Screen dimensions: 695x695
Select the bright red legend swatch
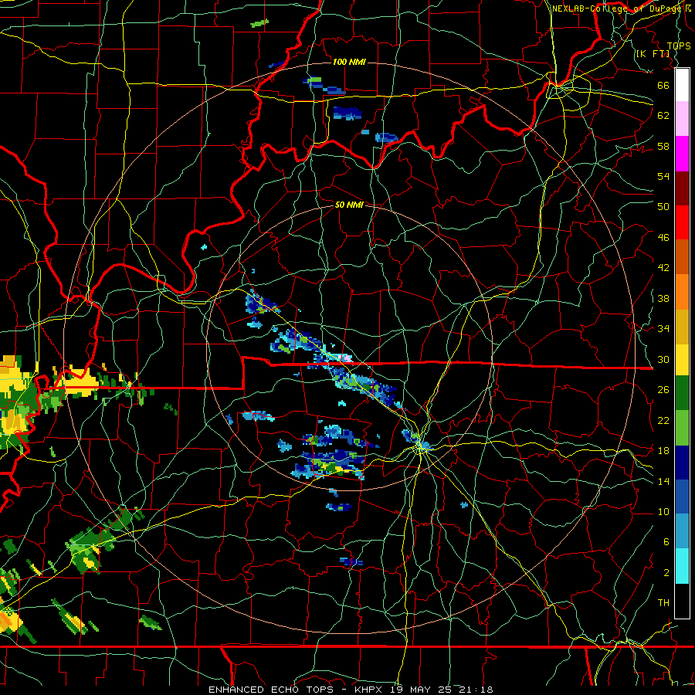point(682,223)
